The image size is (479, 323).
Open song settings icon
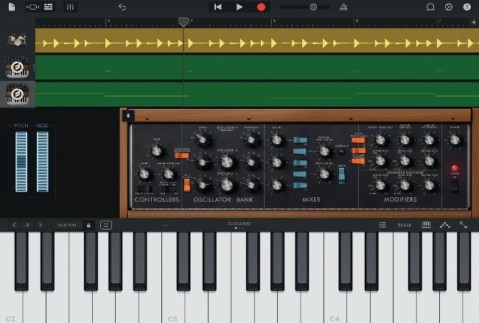pyautogui.click(x=449, y=7)
